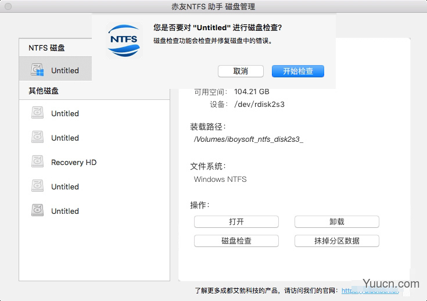Unmount the volume with 卸载 button
This screenshot has width=427, height=301.
(336, 222)
